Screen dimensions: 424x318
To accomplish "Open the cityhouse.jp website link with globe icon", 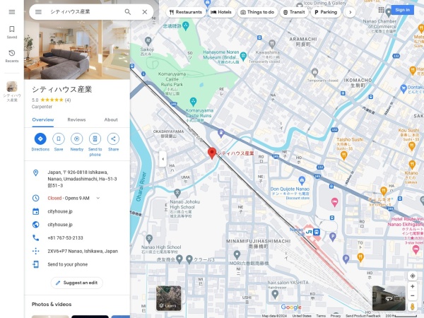I will click(x=77, y=225).
